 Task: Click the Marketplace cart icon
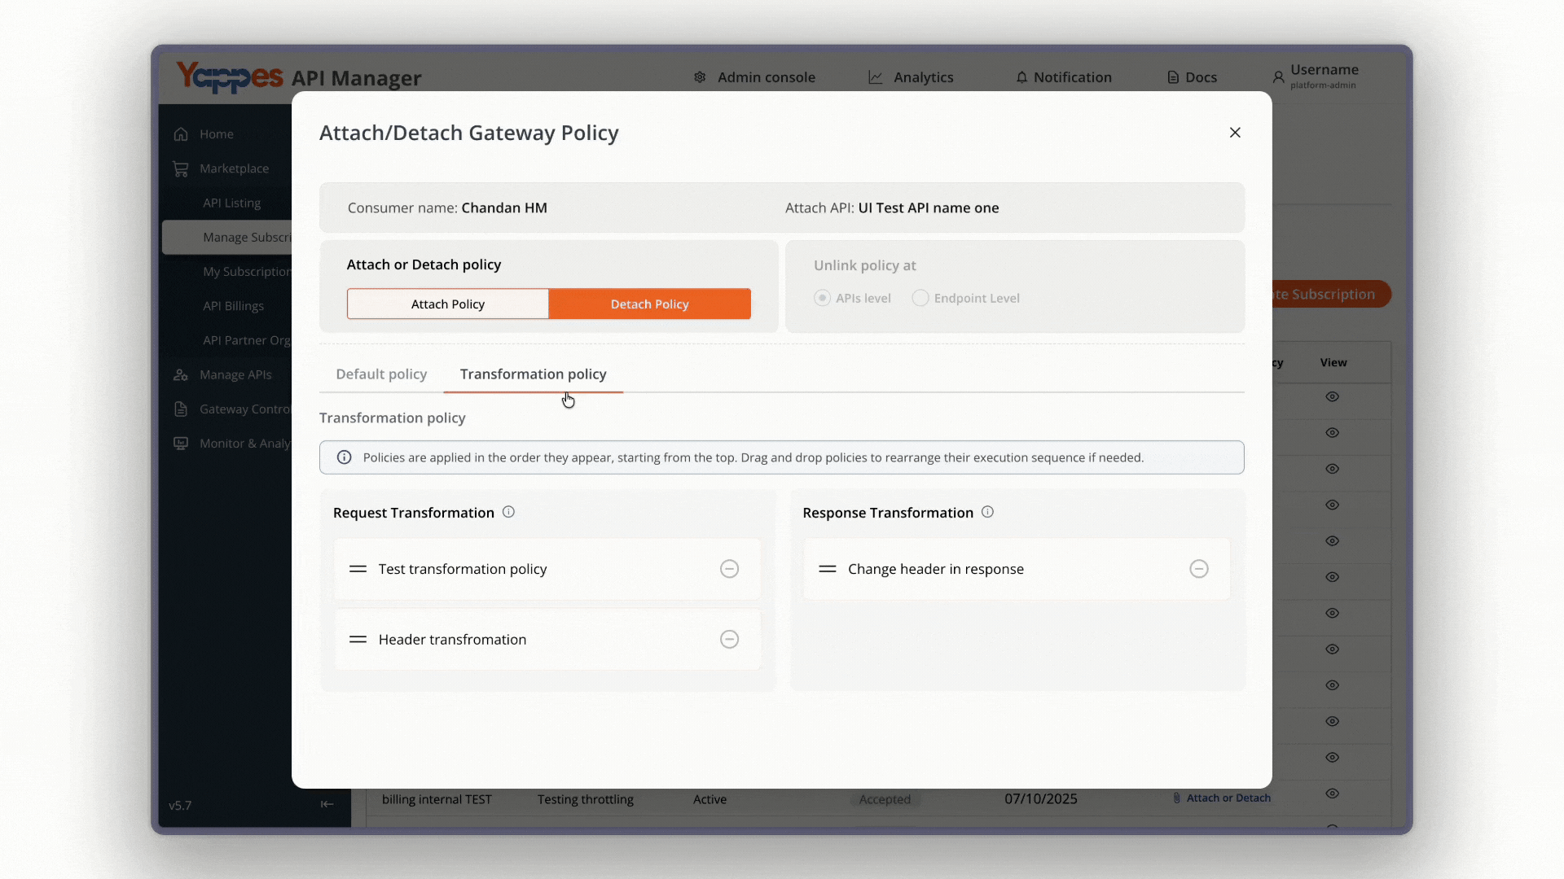coord(181,168)
